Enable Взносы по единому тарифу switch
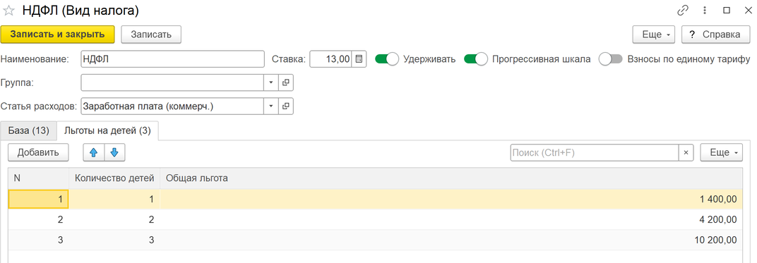 pyautogui.click(x=610, y=59)
